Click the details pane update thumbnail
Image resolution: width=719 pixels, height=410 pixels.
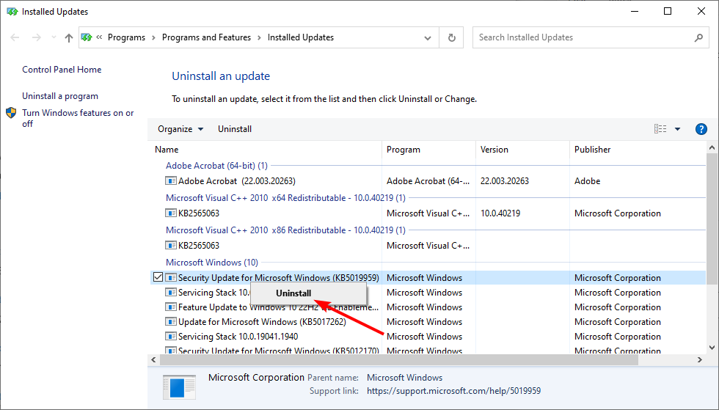[179, 387]
